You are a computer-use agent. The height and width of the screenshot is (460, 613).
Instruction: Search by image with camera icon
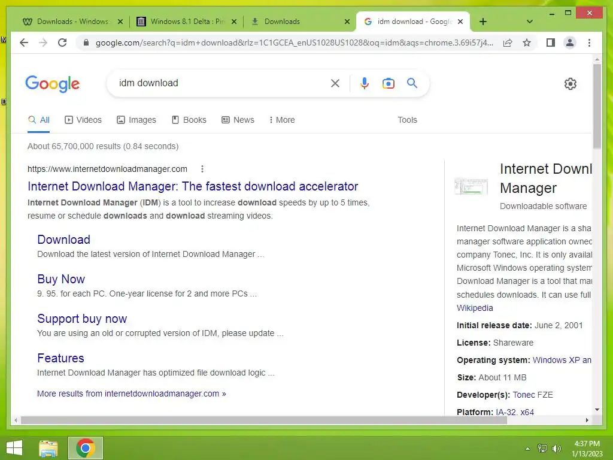click(x=388, y=83)
